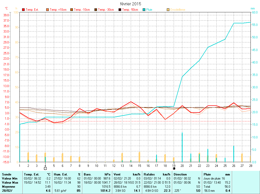Click the Hum. Ext. column header
The image size is (260, 194).
[x=61, y=174]
